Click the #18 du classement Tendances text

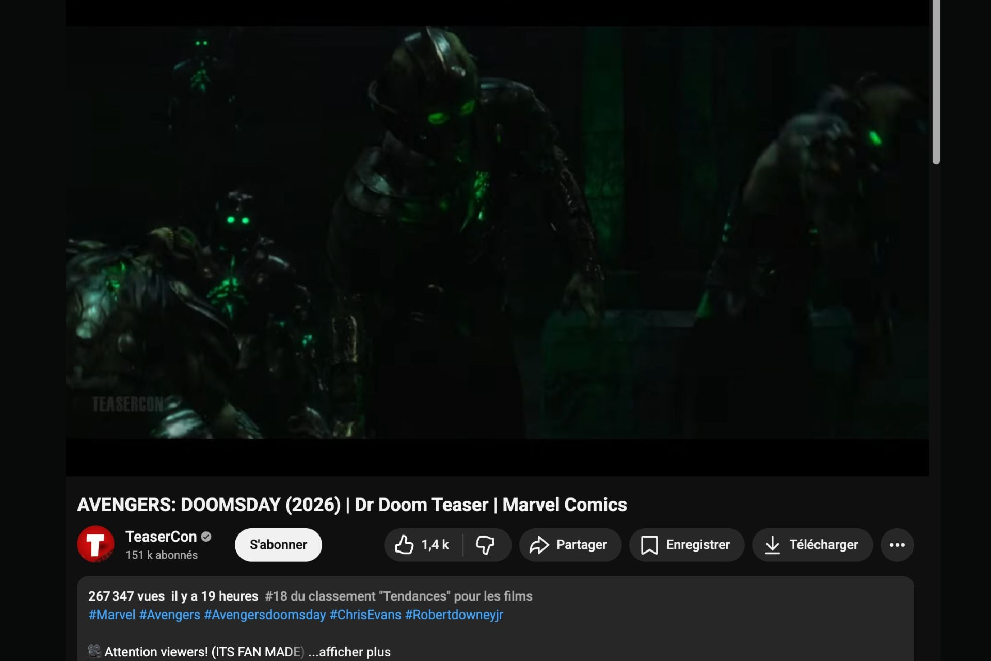coord(398,596)
